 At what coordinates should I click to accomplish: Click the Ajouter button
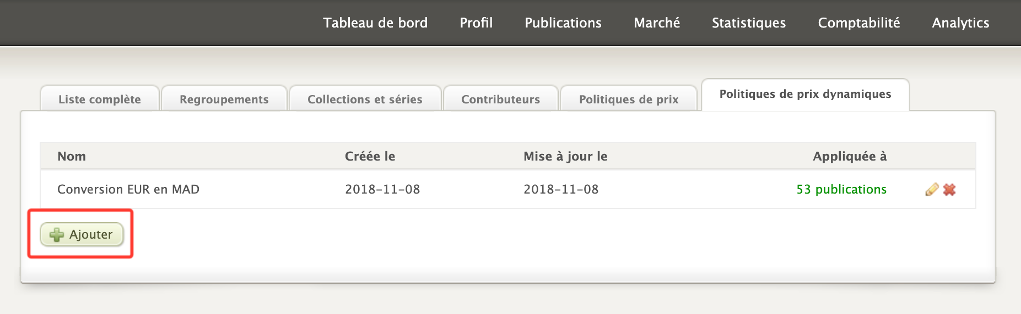[82, 235]
